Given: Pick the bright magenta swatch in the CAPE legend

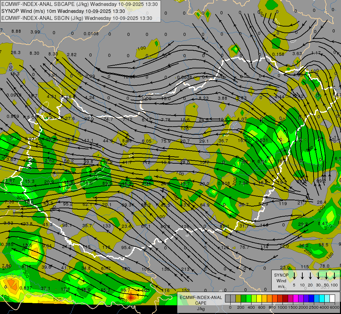Looking at the screenshot, I should 296,299.
